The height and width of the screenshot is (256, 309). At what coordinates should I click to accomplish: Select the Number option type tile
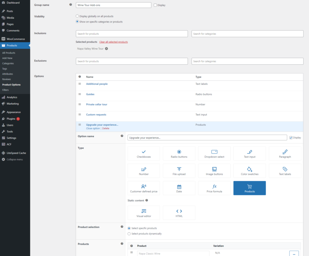click(x=144, y=171)
